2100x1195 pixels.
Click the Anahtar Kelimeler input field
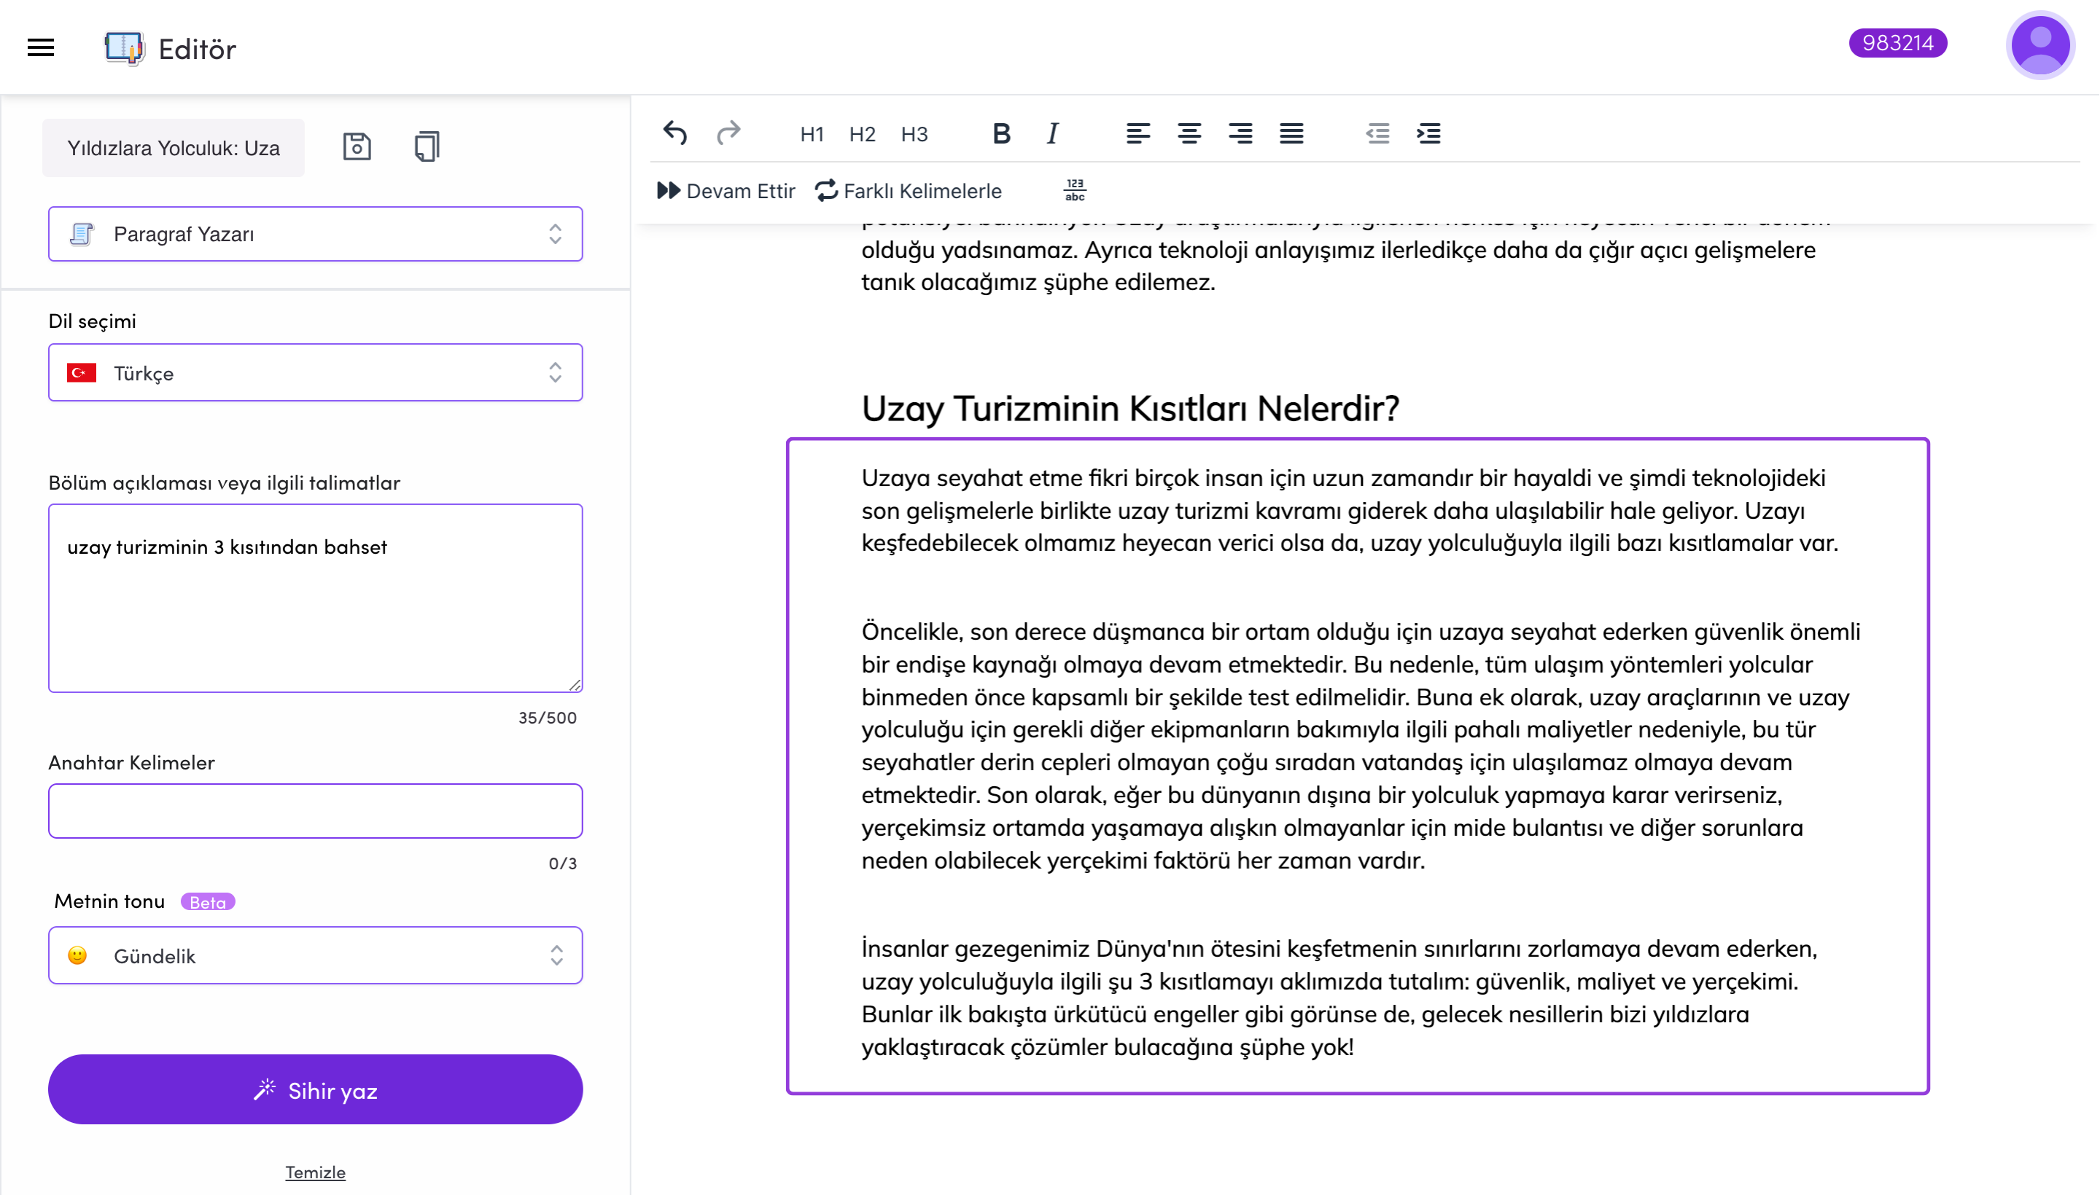[316, 811]
